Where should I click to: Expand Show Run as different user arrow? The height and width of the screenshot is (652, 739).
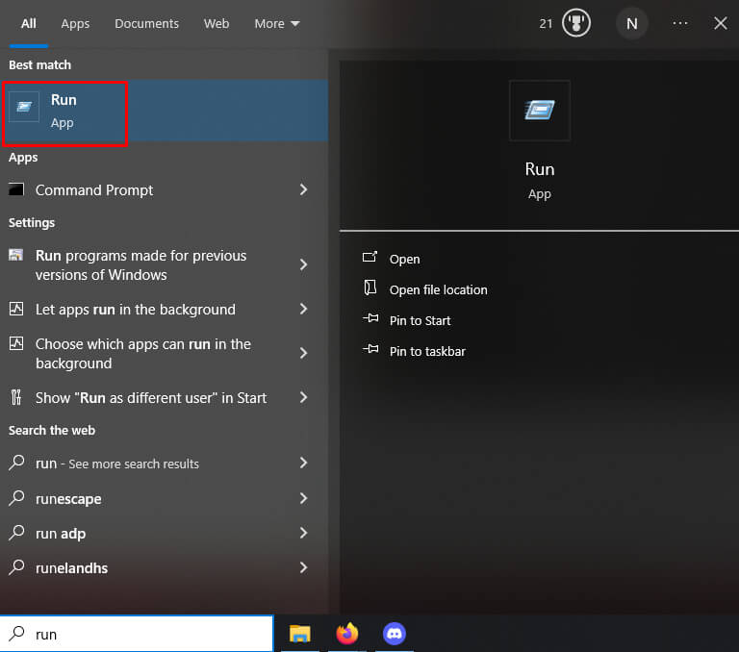coord(303,397)
